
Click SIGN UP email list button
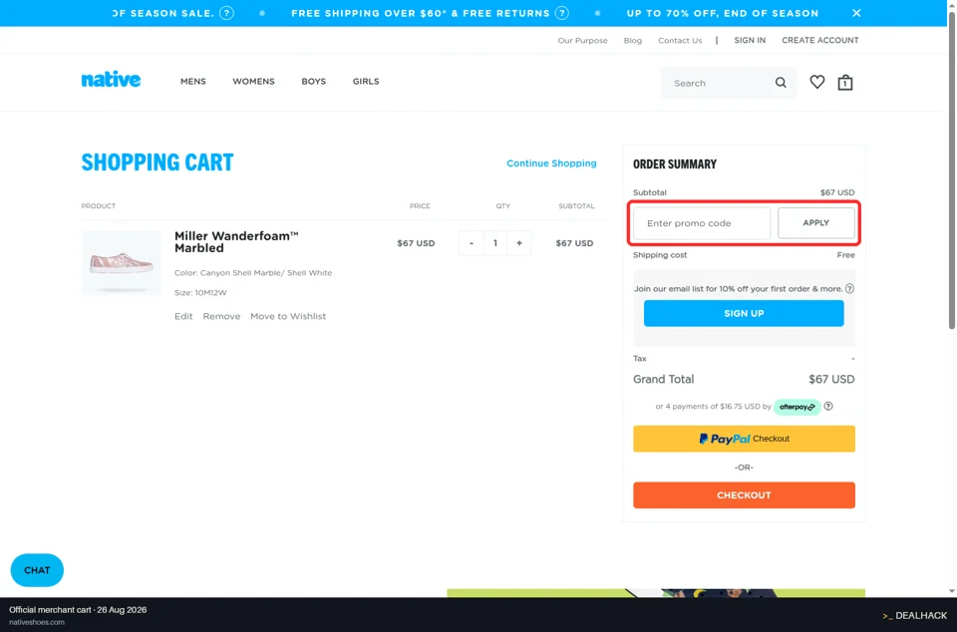click(744, 313)
